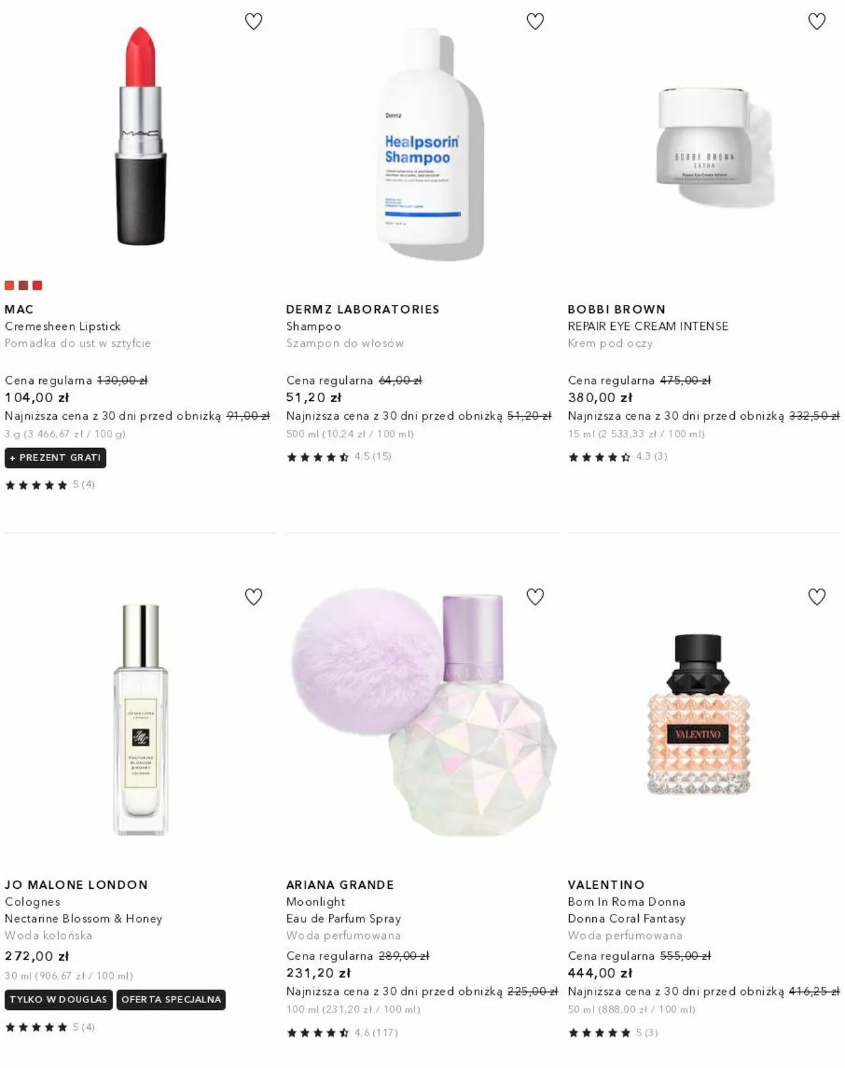Pick the third red lipstick swatch
Viewport: 845px width, 1068px height.
(37, 285)
